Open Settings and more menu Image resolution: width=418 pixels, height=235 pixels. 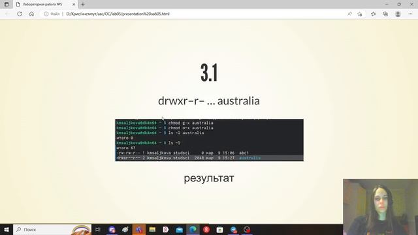[x=410, y=14]
